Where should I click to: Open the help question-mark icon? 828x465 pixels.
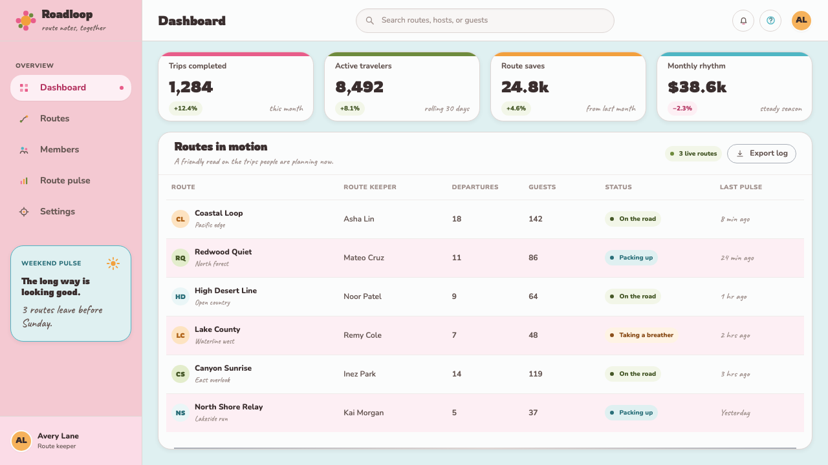pyautogui.click(x=770, y=21)
